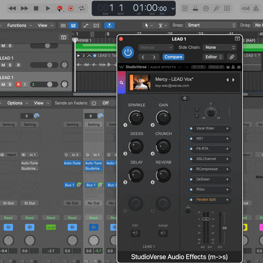Viewport: 263px width, 263px height.
Task: Click the Record button in transport
Action: pyautogui.click(x=60, y=8)
